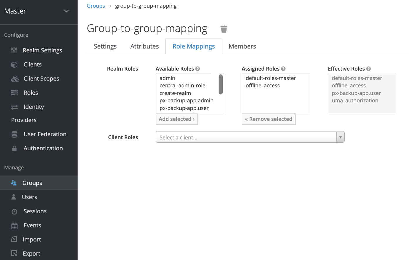The width and height of the screenshot is (409, 260).
Task: Click the Events calendar icon
Action: 14,226
